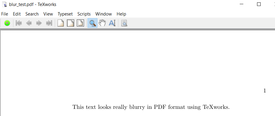Open the Help menu
This screenshot has height=116, width=275.
click(121, 14)
